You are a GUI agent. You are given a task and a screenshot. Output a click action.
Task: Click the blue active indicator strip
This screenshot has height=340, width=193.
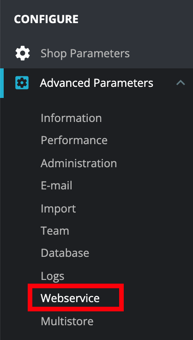coord(2,83)
